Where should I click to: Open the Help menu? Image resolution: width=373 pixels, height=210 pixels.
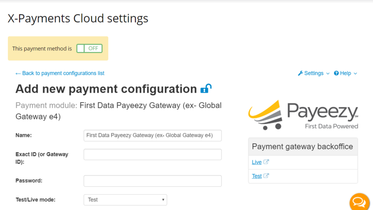pos(345,73)
